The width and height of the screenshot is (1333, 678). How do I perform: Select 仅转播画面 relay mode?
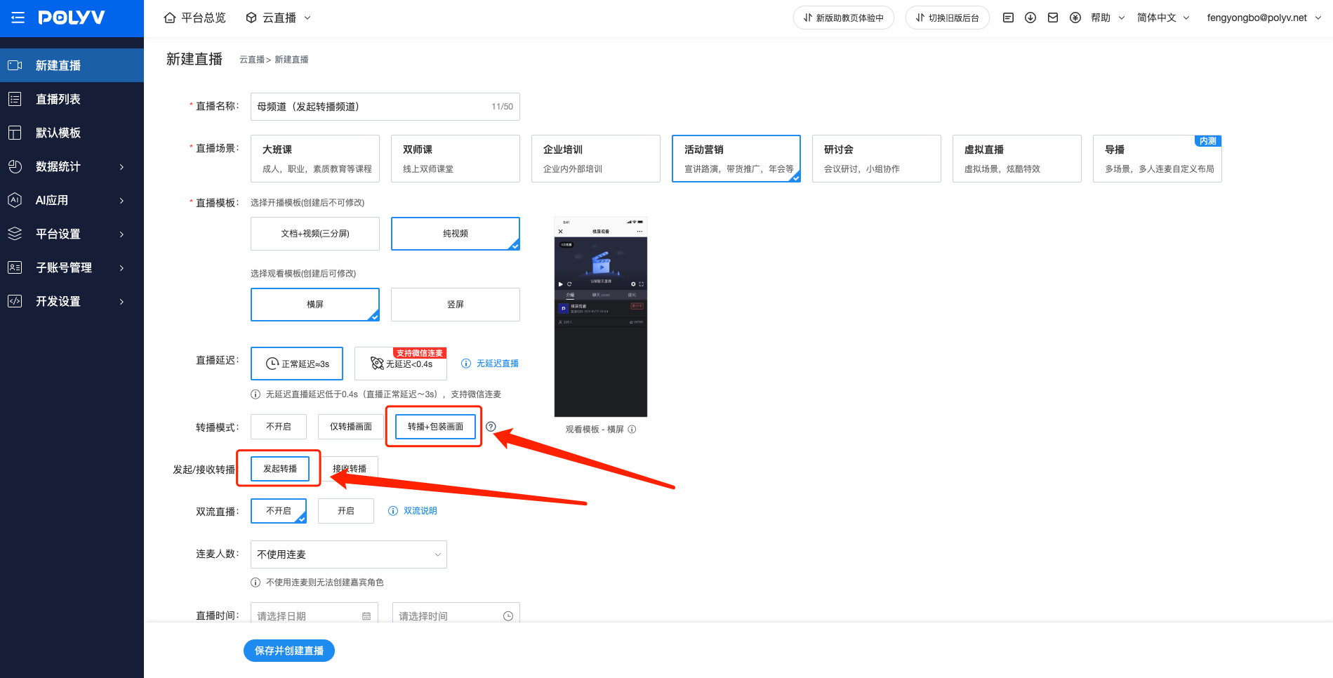coord(351,427)
